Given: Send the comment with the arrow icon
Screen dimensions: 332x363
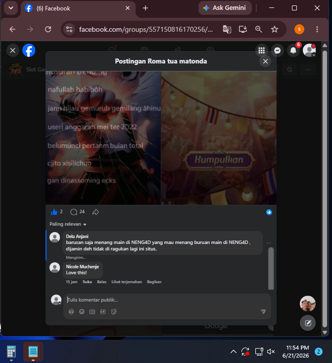Looking at the screenshot, I should coord(263,311).
